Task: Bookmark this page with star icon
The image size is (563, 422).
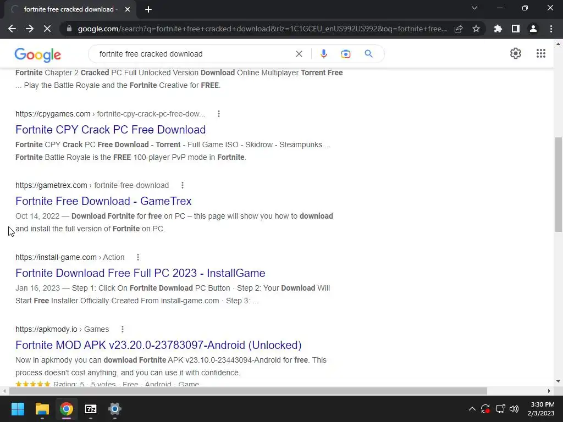Action: tap(476, 29)
